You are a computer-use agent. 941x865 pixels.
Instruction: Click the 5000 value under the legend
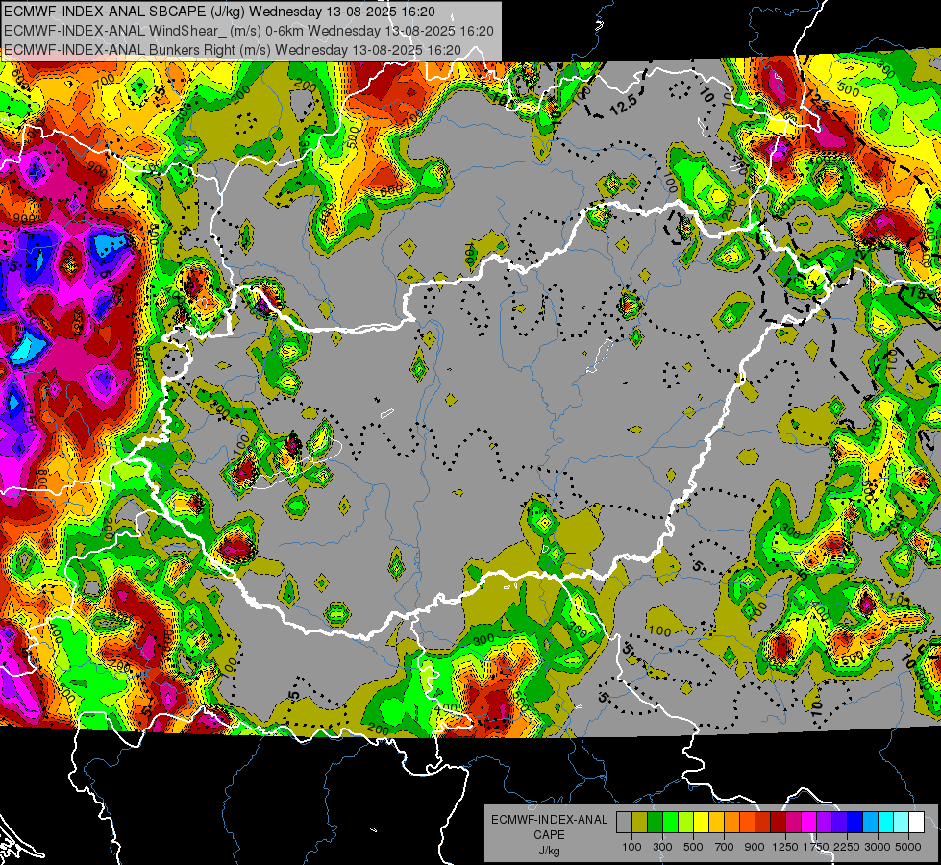click(x=908, y=847)
